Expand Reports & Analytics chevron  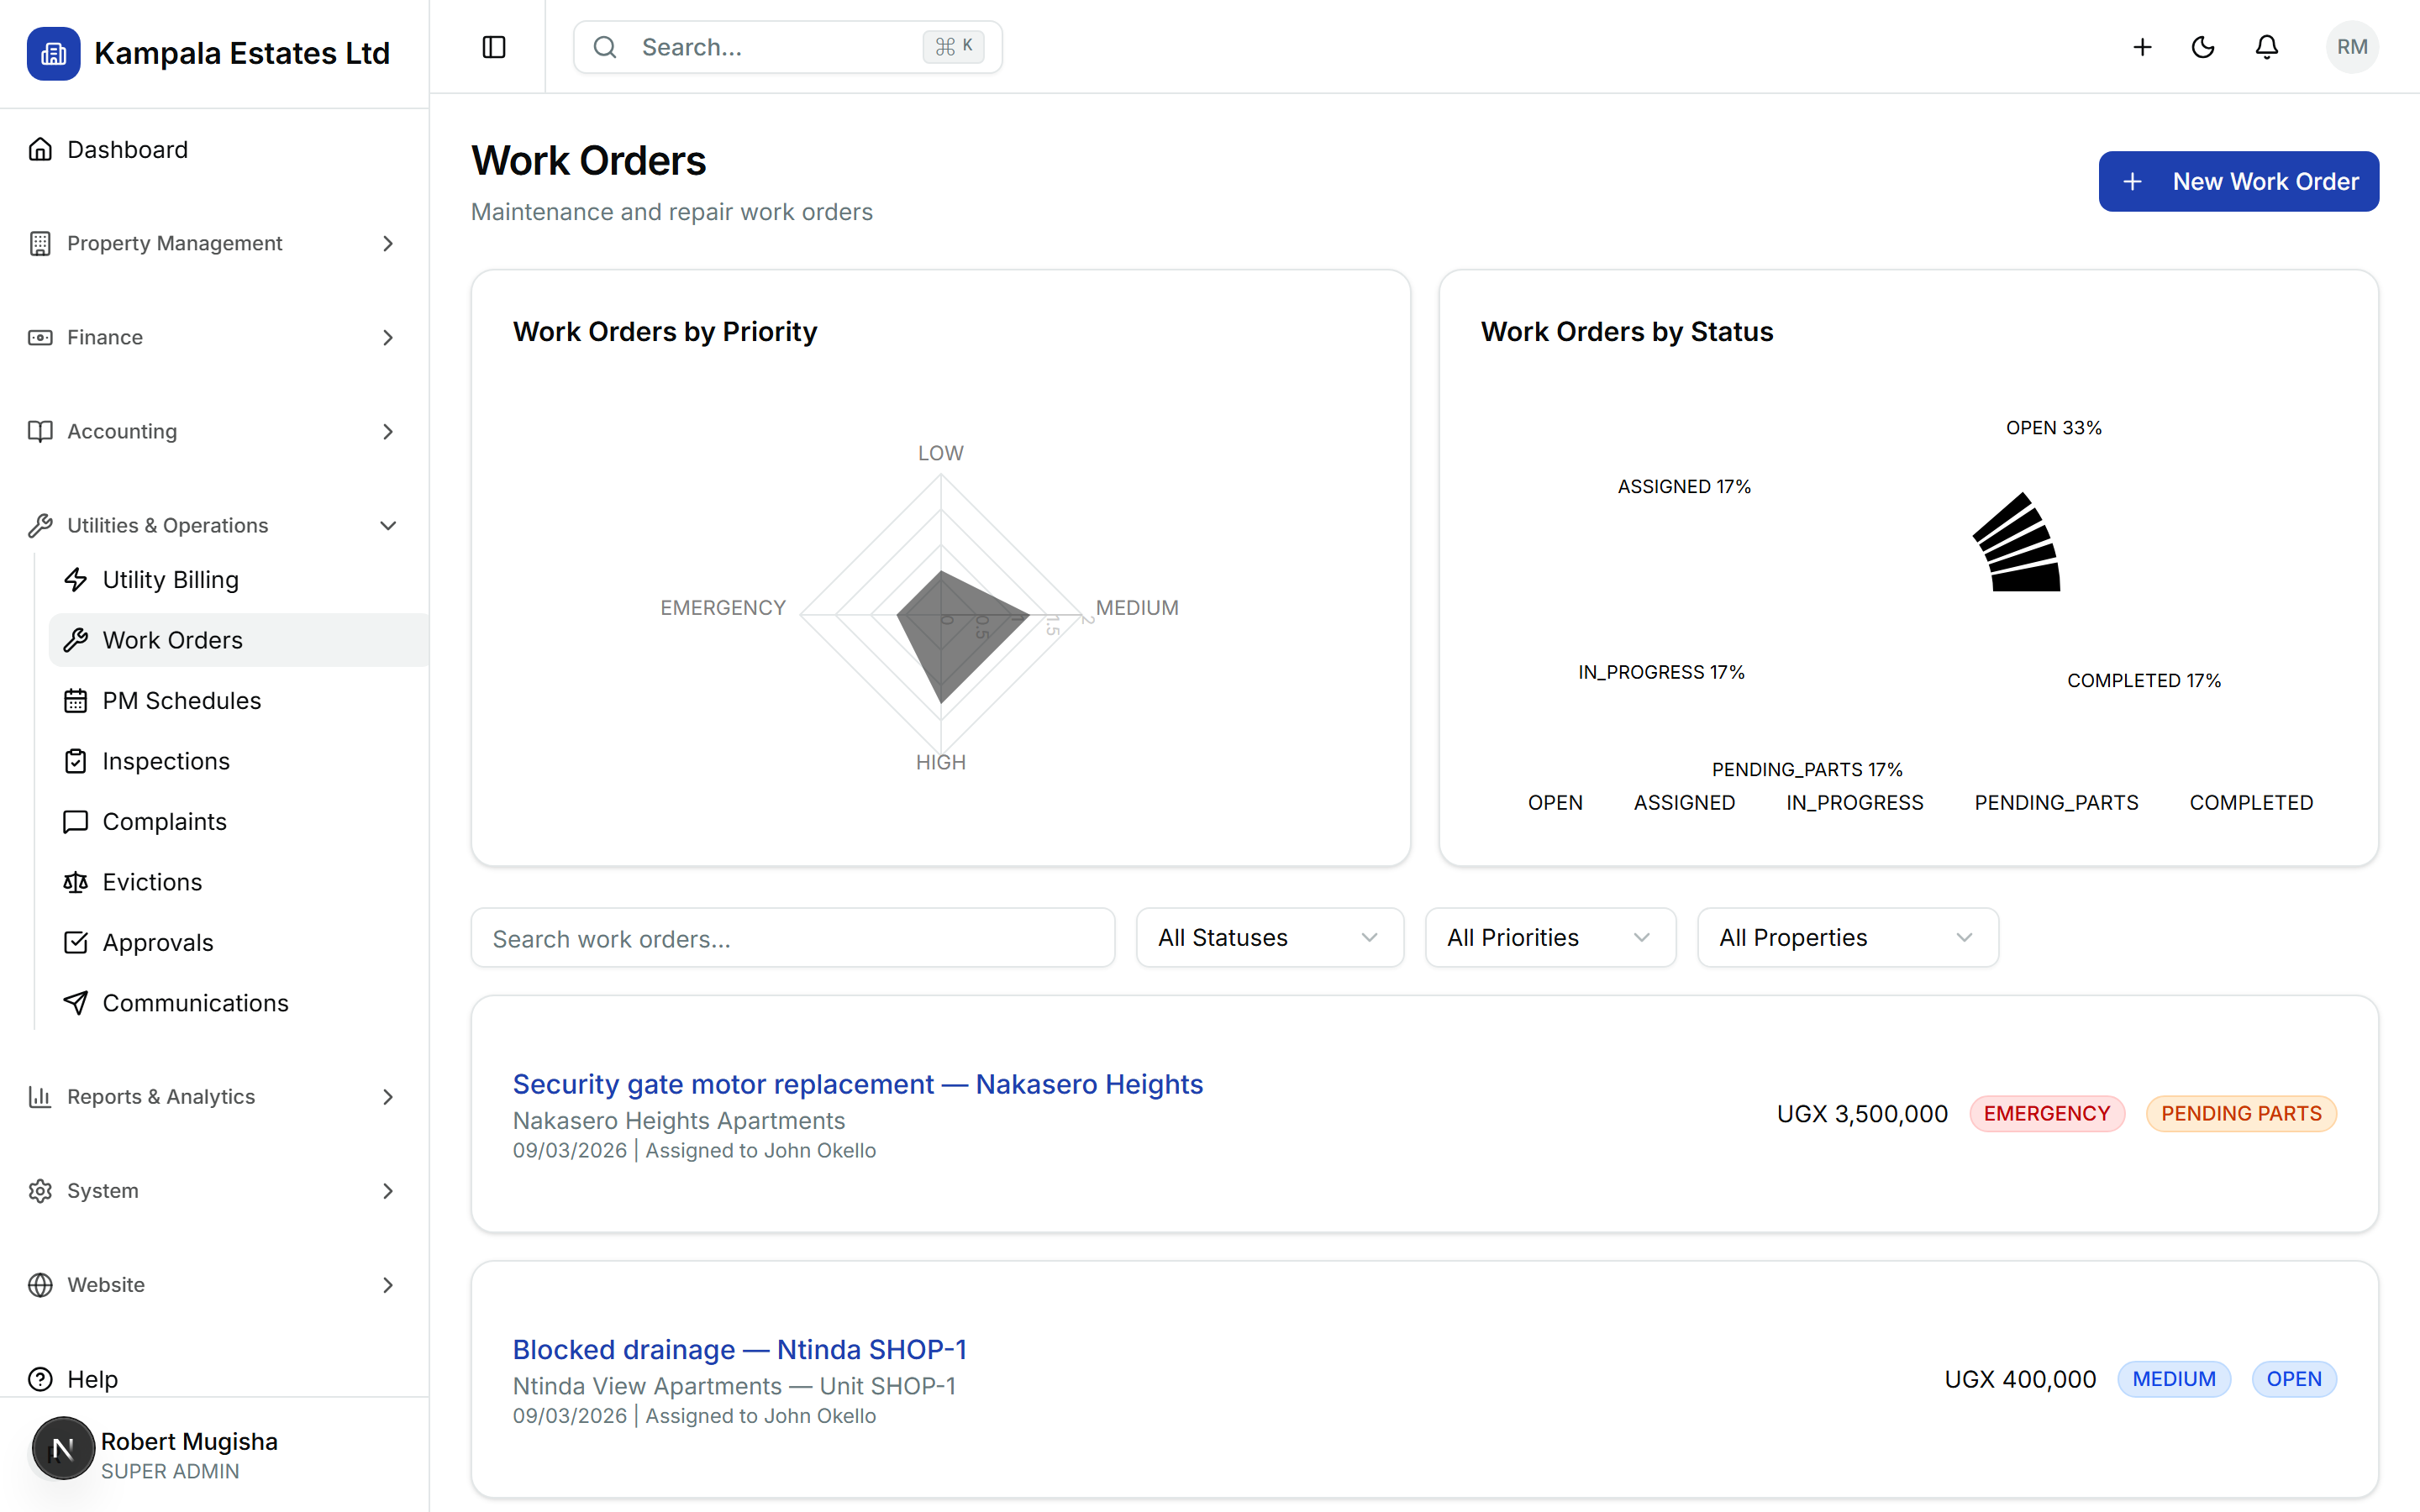coord(388,1097)
